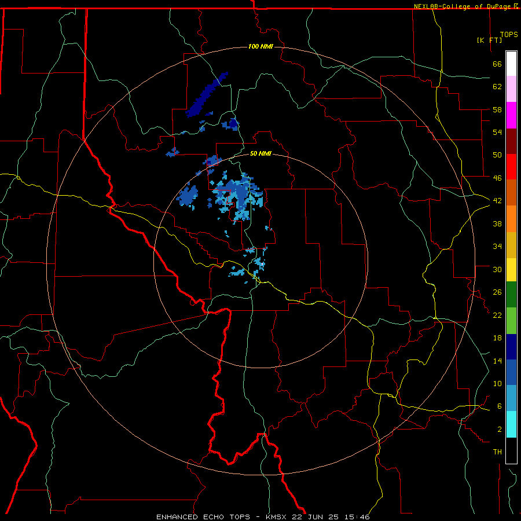
Task: Click the medium blue 10 kft legend swatch
Action: point(511,372)
